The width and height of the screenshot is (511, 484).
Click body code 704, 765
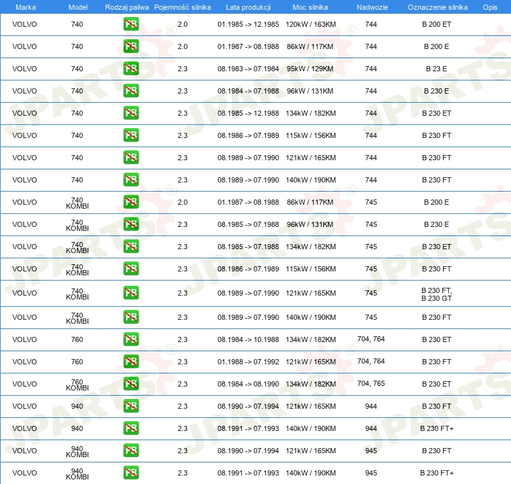click(371, 383)
